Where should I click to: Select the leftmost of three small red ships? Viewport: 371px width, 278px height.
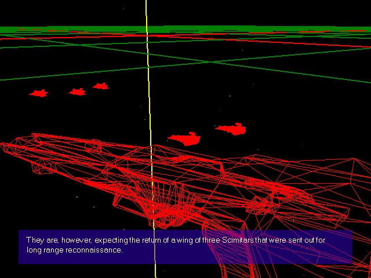click(39, 93)
